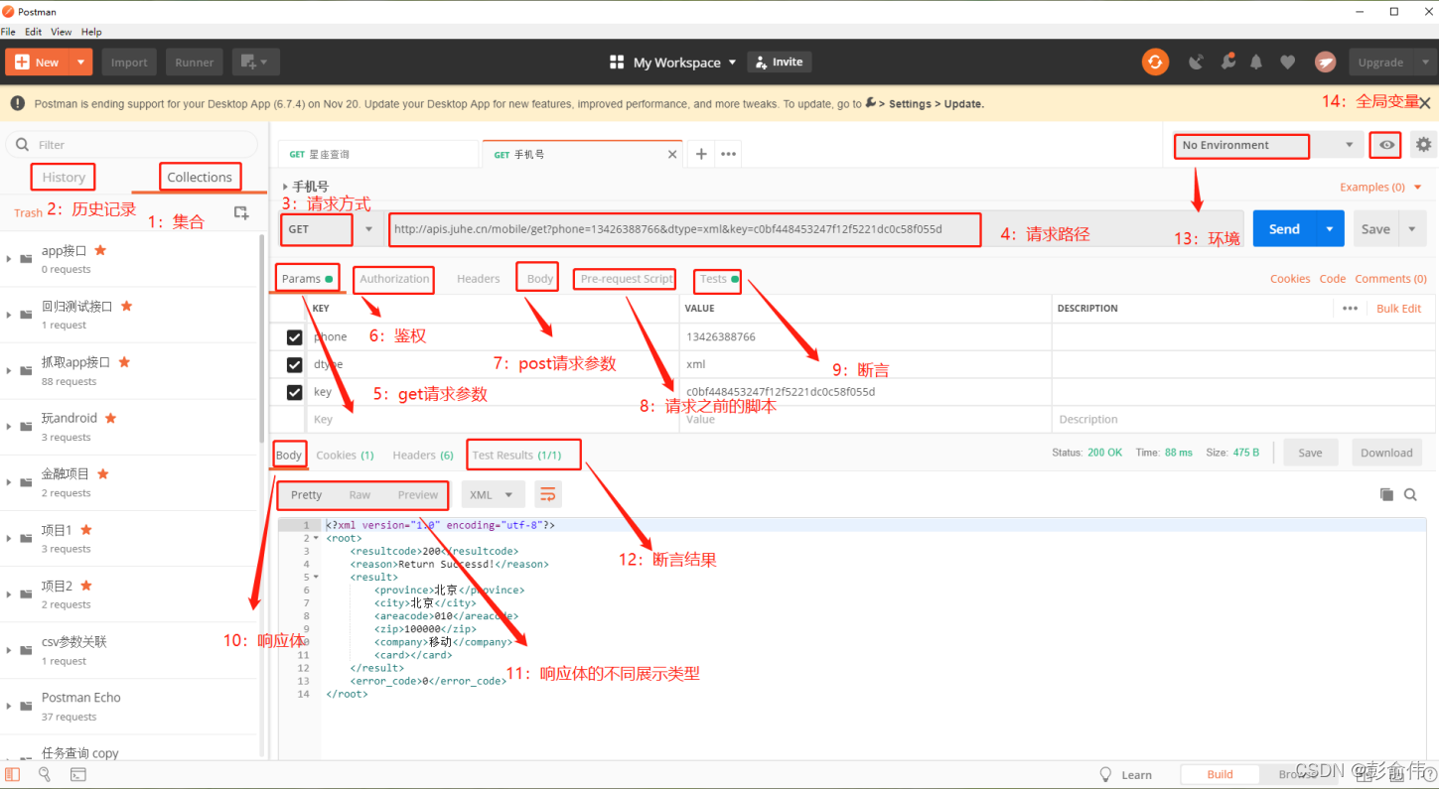Copy response body with the copy icon
This screenshot has height=790, width=1440.
1386,494
